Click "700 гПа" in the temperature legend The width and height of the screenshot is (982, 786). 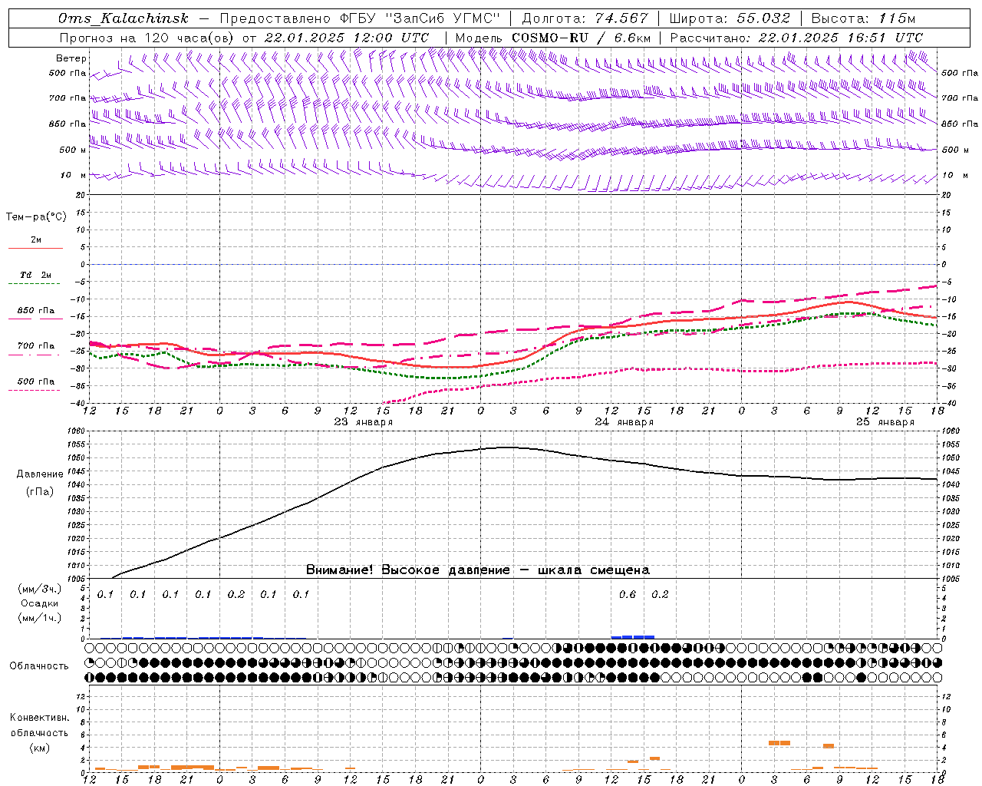tap(35, 346)
